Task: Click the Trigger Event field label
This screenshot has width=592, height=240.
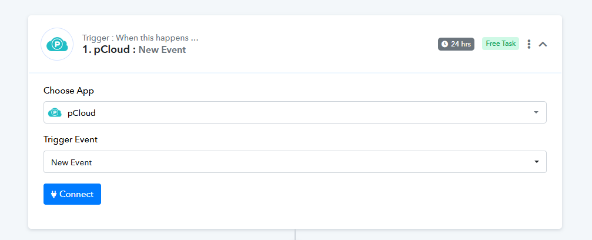Action: click(x=71, y=140)
